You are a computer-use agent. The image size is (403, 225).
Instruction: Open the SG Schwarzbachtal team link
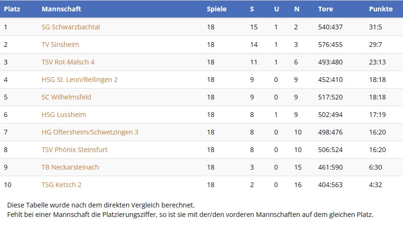point(71,27)
